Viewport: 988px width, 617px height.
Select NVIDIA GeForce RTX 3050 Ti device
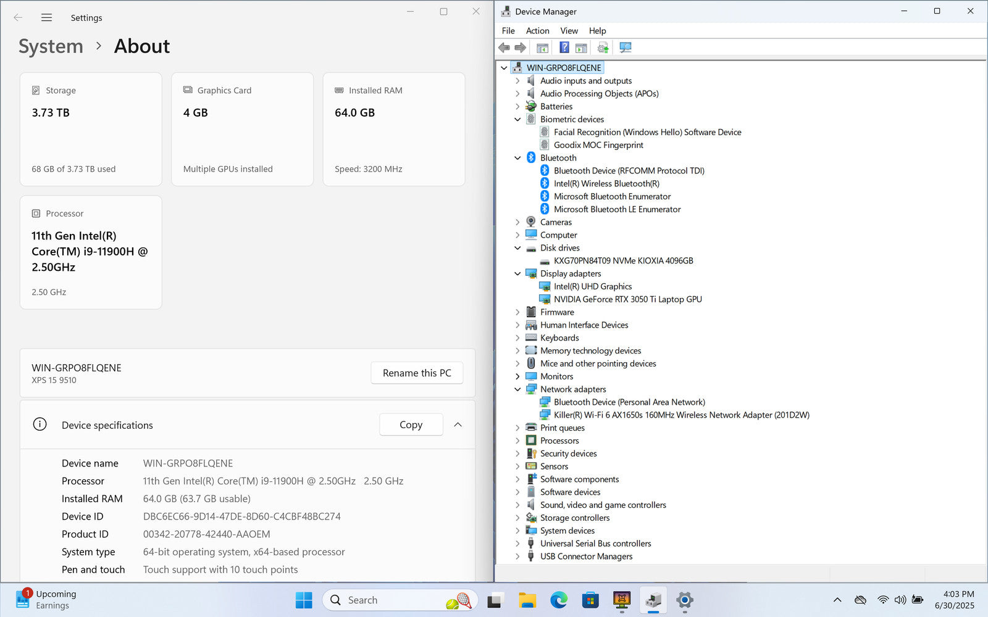[627, 299]
